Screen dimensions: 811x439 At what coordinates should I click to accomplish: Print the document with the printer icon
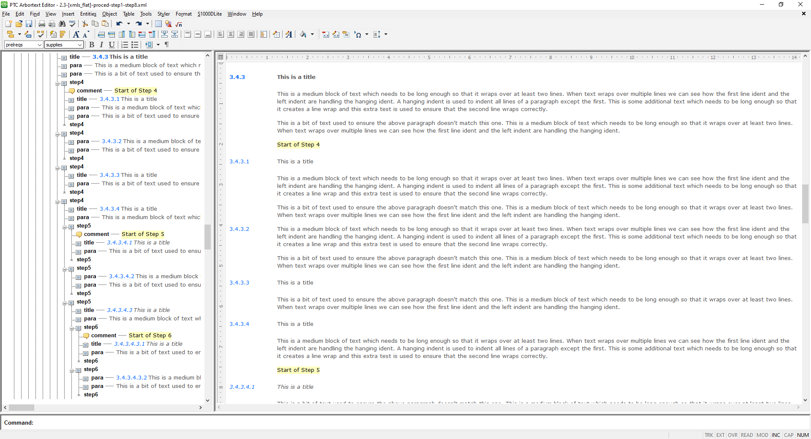tap(41, 24)
